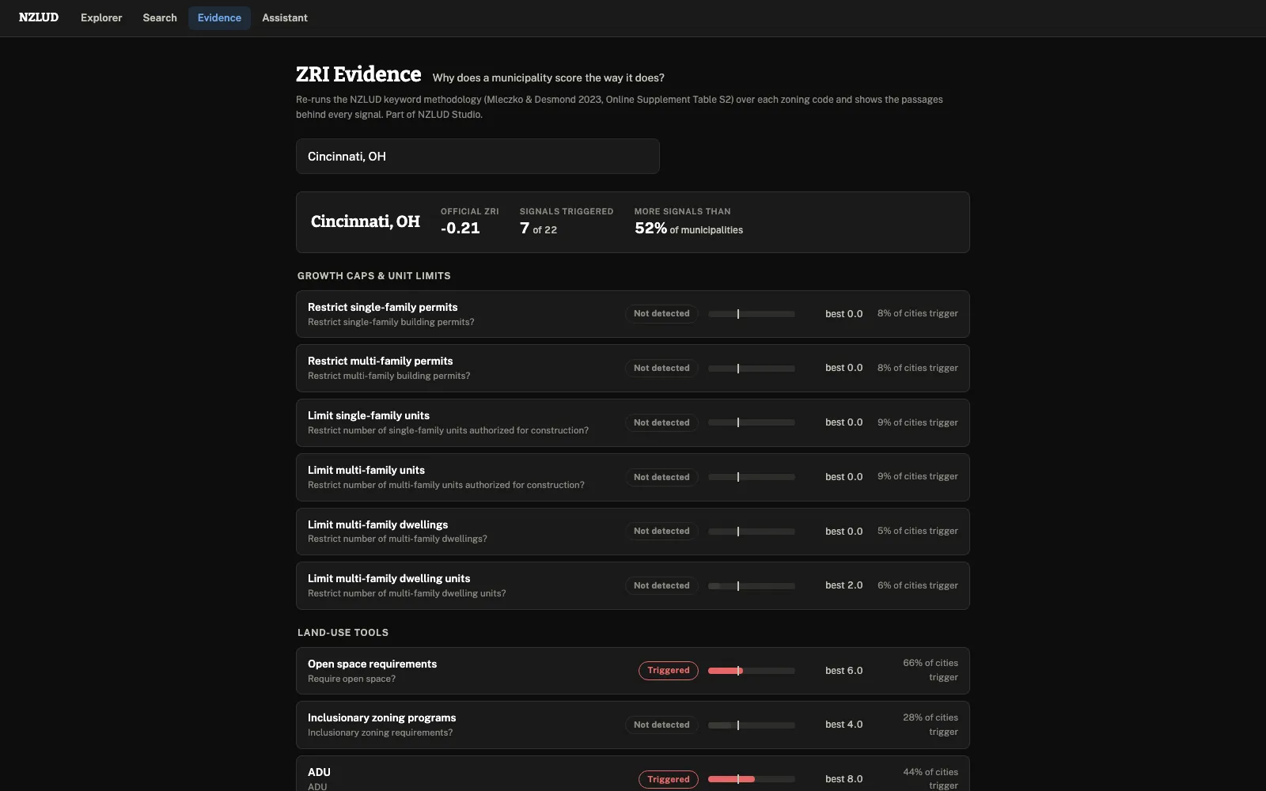Click '28% of cities trigger' text
Screen dimensions: 1266x791
[x=931, y=725]
